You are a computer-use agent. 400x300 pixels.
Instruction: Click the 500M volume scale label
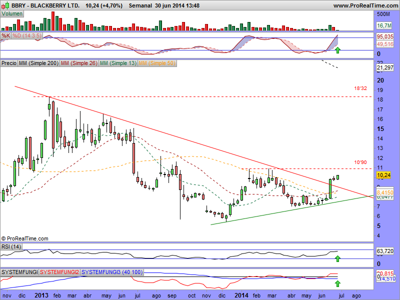click(x=383, y=14)
